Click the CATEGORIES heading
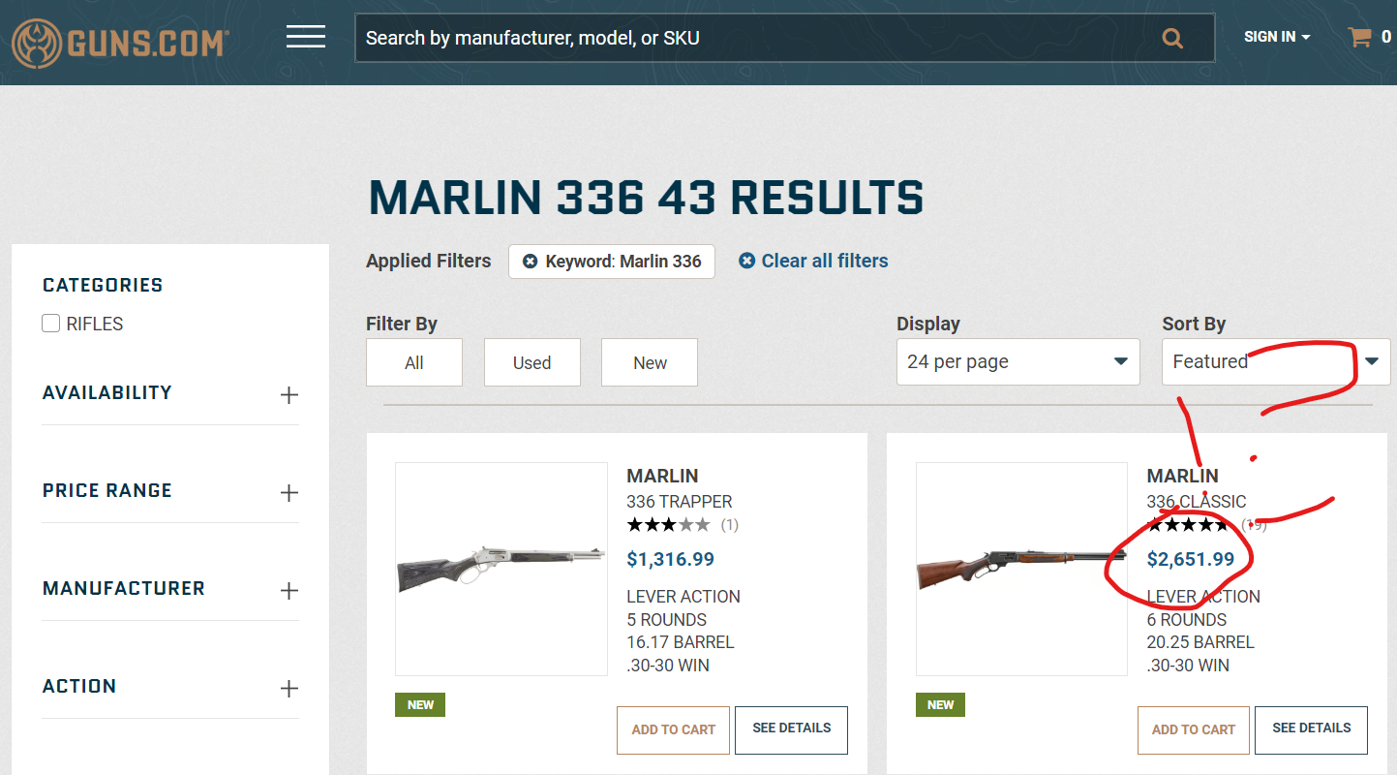This screenshot has height=775, width=1397. [x=103, y=285]
